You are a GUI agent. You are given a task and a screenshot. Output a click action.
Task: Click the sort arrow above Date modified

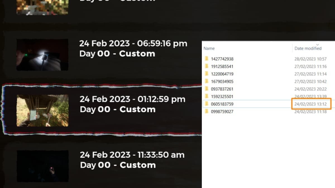[x=317, y=45]
